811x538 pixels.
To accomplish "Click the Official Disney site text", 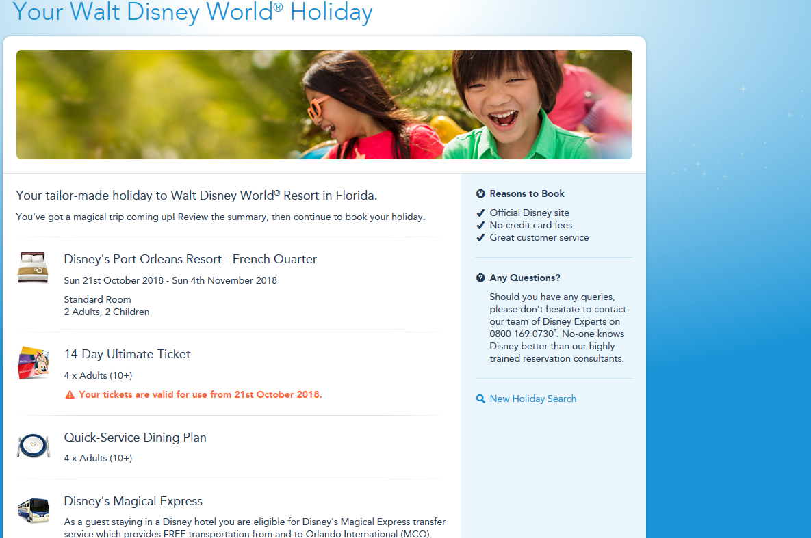I will (529, 213).
